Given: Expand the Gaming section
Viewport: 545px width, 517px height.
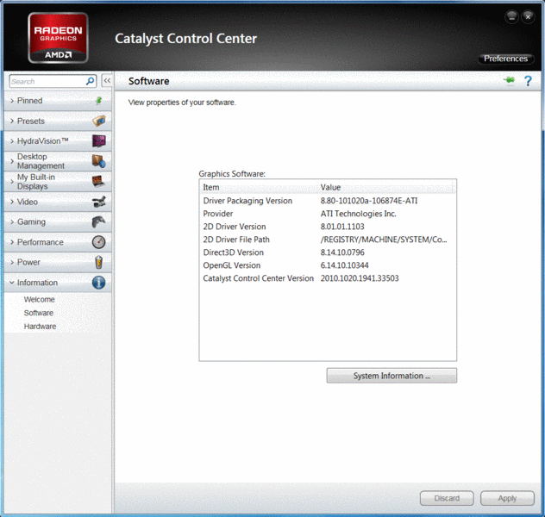Looking at the screenshot, I should pyautogui.click(x=58, y=221).
